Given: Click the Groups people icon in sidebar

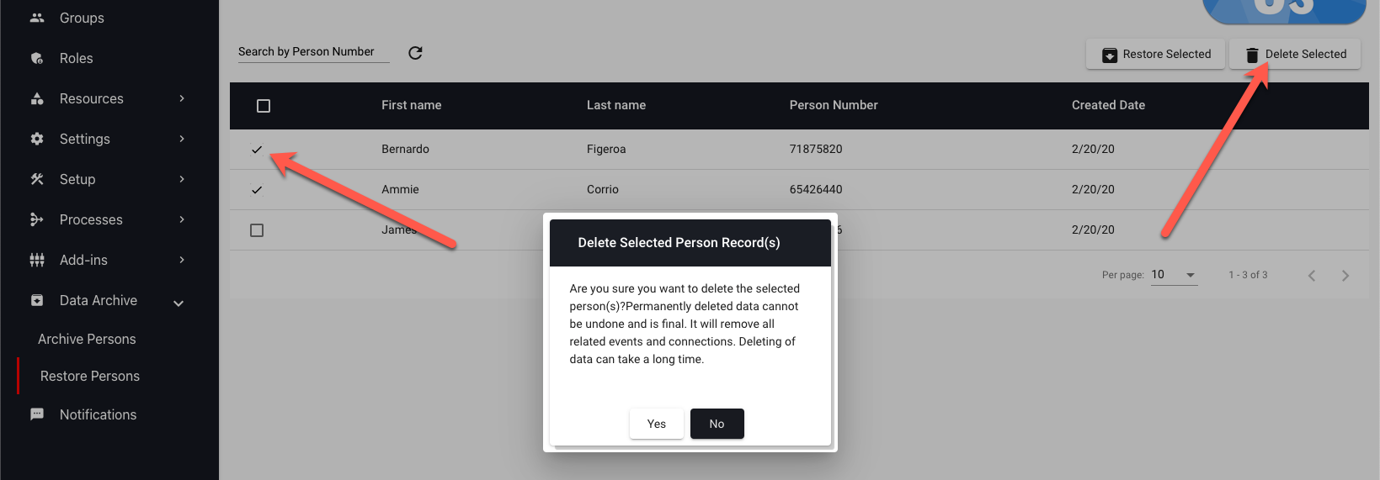Looking at the screenshot, I should click(37, 18).
